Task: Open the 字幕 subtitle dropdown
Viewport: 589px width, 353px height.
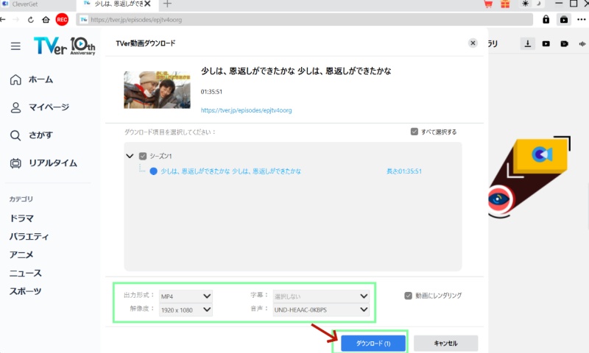Action: (x=321, y=296)
